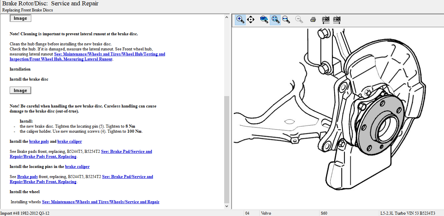444x216 pixels.
Task: Select the zoom in magnifier tool
Action: click(240, 19)
